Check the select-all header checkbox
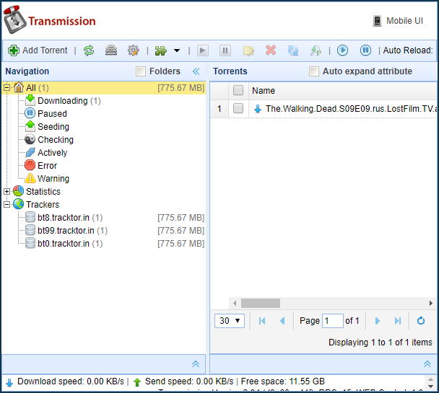Image resolution: width=439 pixels, height=393 pixels. [x=238, y=90]
